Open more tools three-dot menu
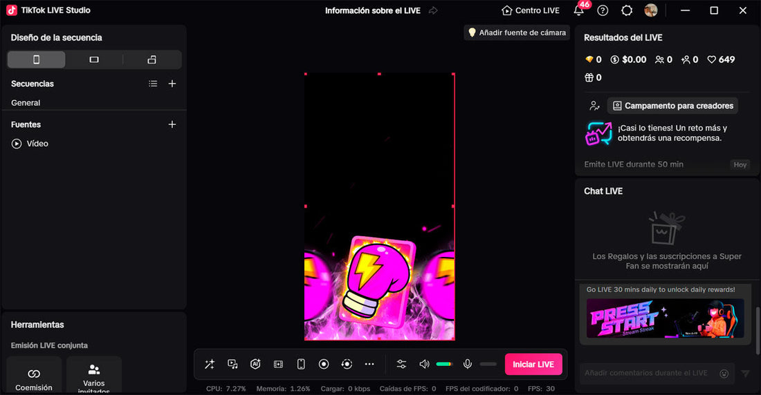Viewport: 761px width, 395px height. click(x=369, y=364)
